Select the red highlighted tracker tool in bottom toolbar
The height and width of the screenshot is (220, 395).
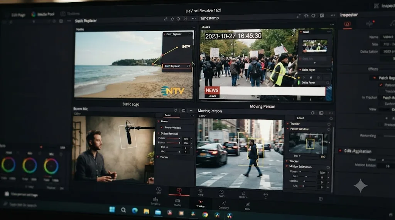point(179,191)
